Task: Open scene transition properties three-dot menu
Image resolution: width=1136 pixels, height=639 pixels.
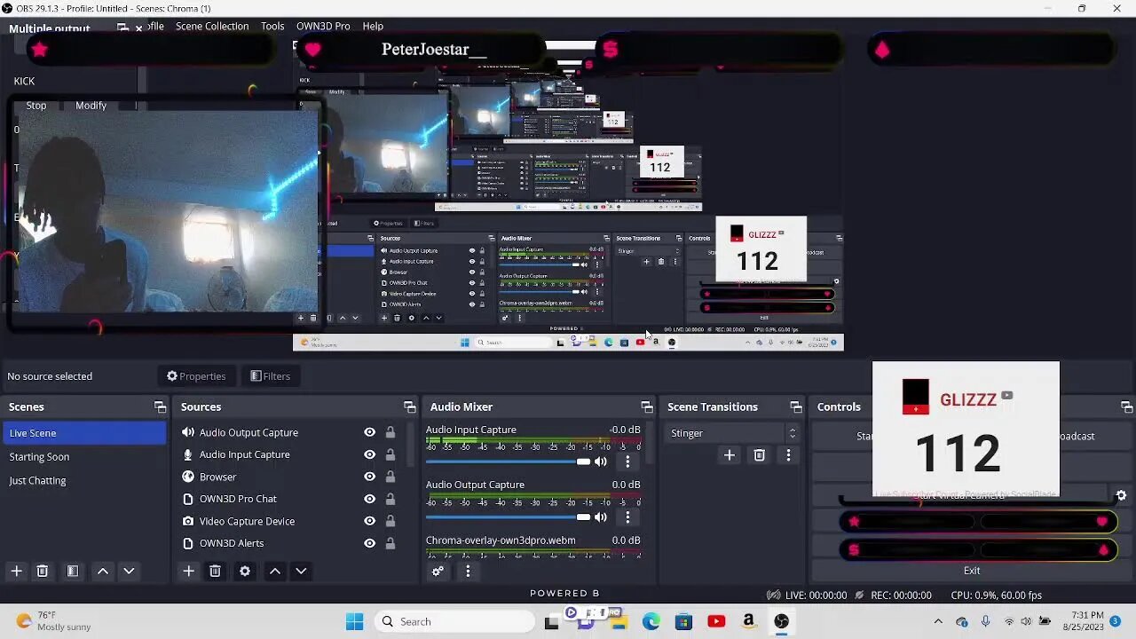Action: coord(788,455)
